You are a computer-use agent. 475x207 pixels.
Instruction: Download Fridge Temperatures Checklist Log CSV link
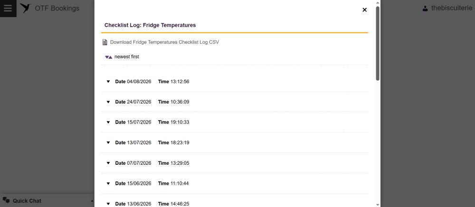tap(164, 42)
